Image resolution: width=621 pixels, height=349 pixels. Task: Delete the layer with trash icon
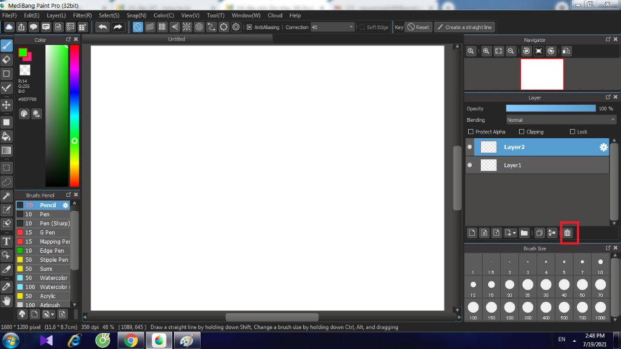[568, 233]
